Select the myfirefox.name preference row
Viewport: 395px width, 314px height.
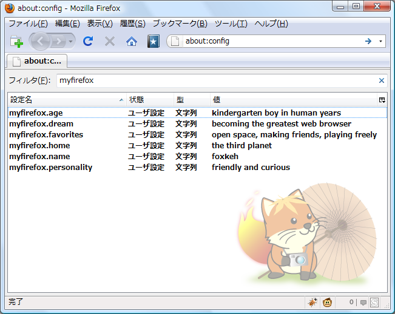[x=198, y=156]
